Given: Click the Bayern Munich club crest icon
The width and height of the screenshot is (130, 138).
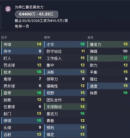Looking at the screenshot, I should pyautogui.click(x=8, y=9).
